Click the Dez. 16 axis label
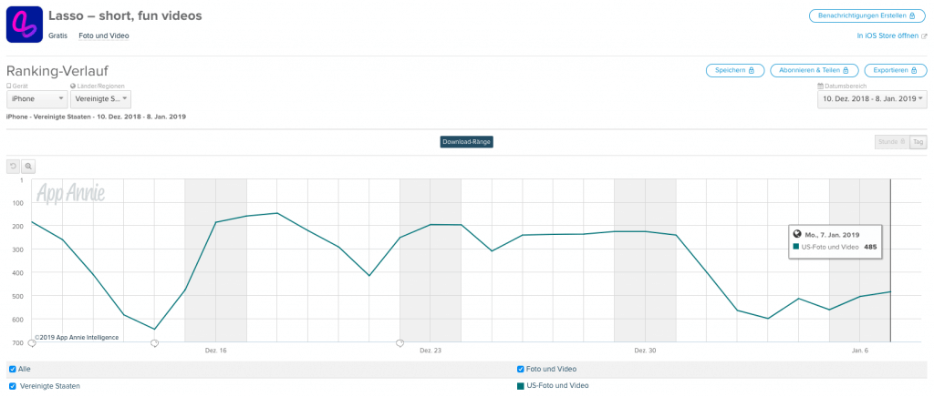The height and width of the screenshot is (397, 934). coord(215,351)
